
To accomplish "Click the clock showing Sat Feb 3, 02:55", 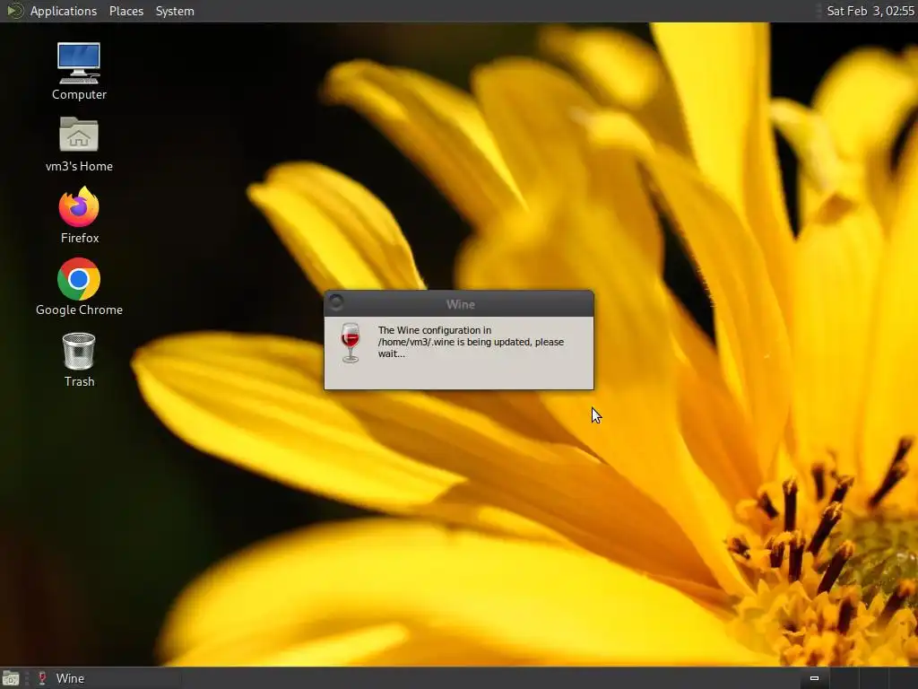I will (x=870, y=11).
